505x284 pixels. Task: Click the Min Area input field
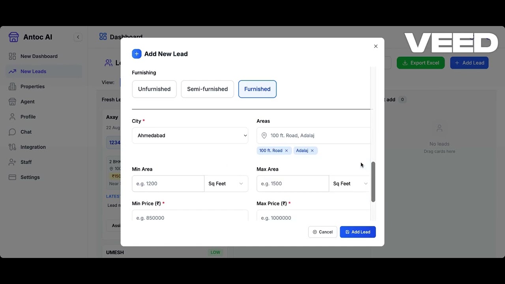[x=168, y=183]
